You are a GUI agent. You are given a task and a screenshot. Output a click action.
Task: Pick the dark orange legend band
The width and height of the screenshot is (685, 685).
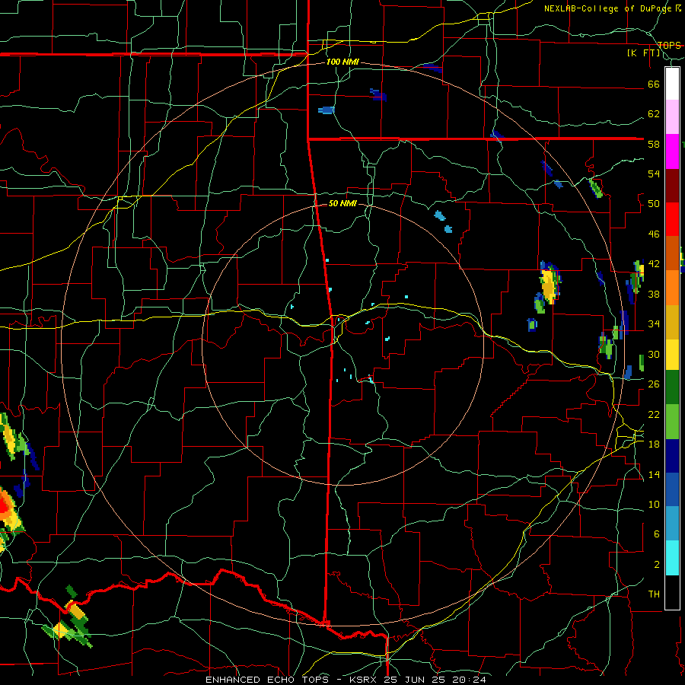click(x=672, y=253)
